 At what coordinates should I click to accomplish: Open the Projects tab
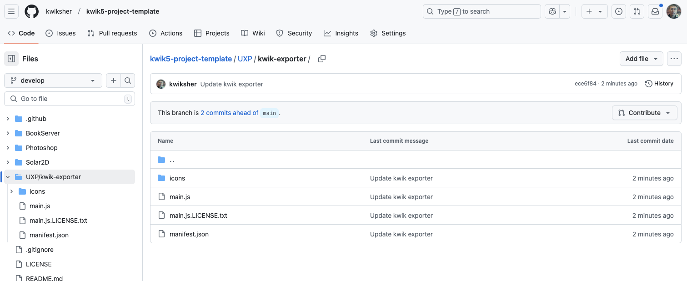tap(211, 33)
